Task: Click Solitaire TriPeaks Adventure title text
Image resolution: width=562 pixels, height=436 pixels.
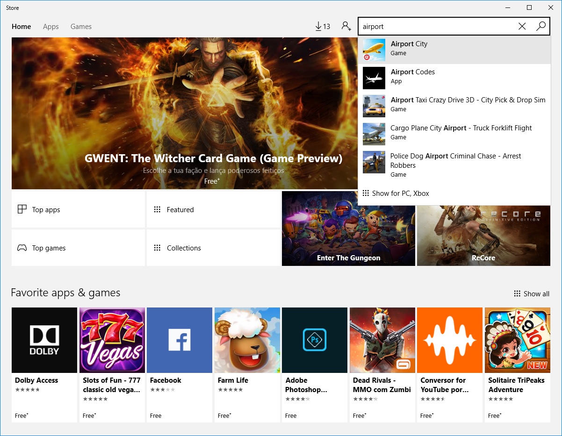Action: [x=517, y=385]
